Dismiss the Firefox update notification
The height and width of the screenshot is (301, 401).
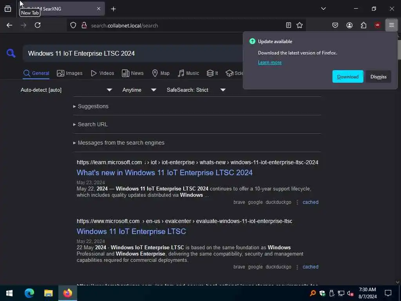[x=378, y=76]
